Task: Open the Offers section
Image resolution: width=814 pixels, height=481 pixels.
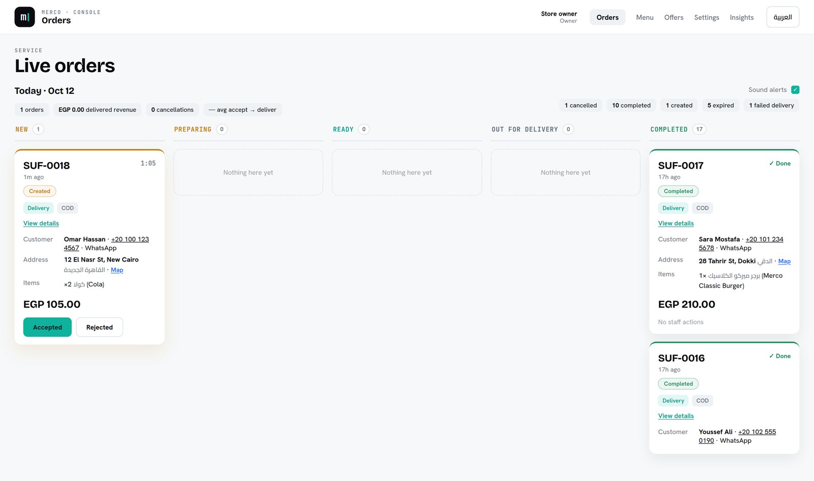Action: coord(674,17)
